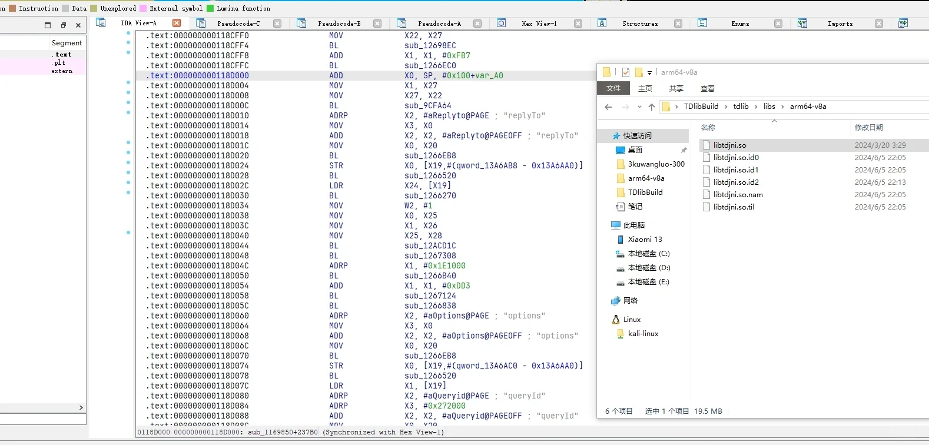Switch to the Pseudocode-A tab

pyautogui.click(x=439, y=24)
